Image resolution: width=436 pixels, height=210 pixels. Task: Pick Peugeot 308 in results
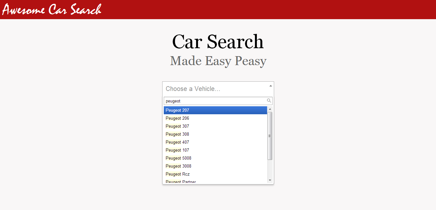click(x=215, y=134)
